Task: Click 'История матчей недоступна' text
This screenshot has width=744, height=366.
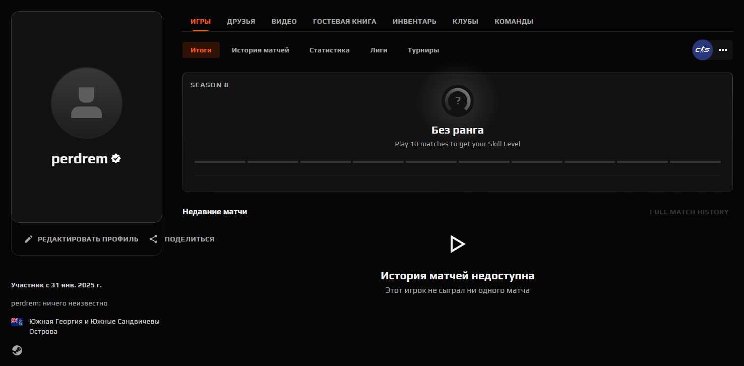Action: 458,276
